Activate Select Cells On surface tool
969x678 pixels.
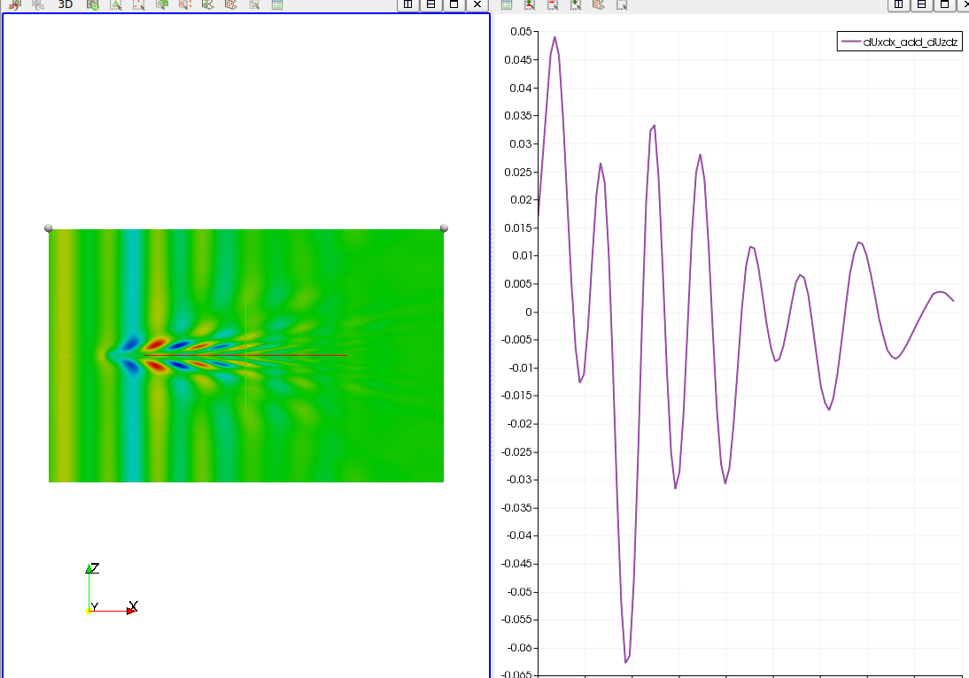[x=116, y=4]
